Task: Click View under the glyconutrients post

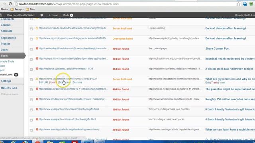Action: [222, 83]
